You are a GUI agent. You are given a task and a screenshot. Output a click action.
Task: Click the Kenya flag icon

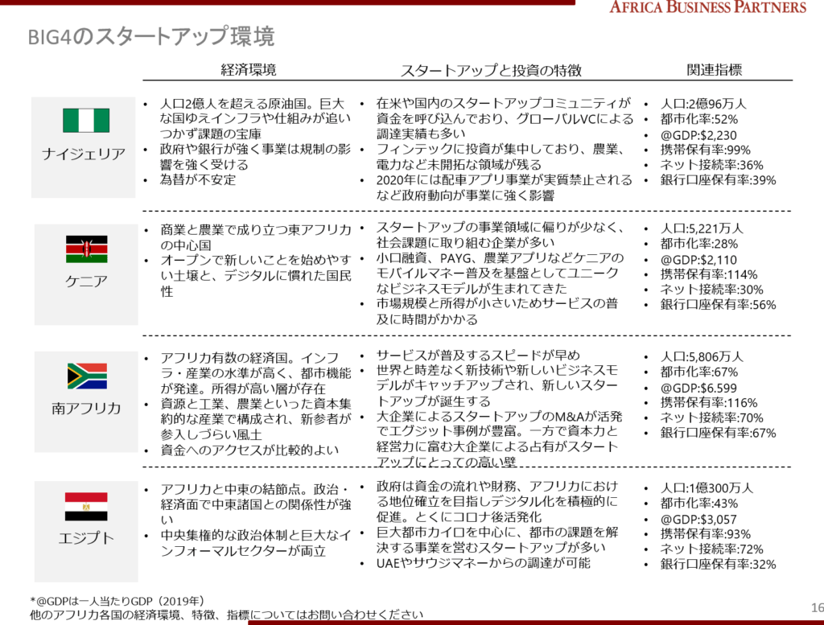point(87,249)
